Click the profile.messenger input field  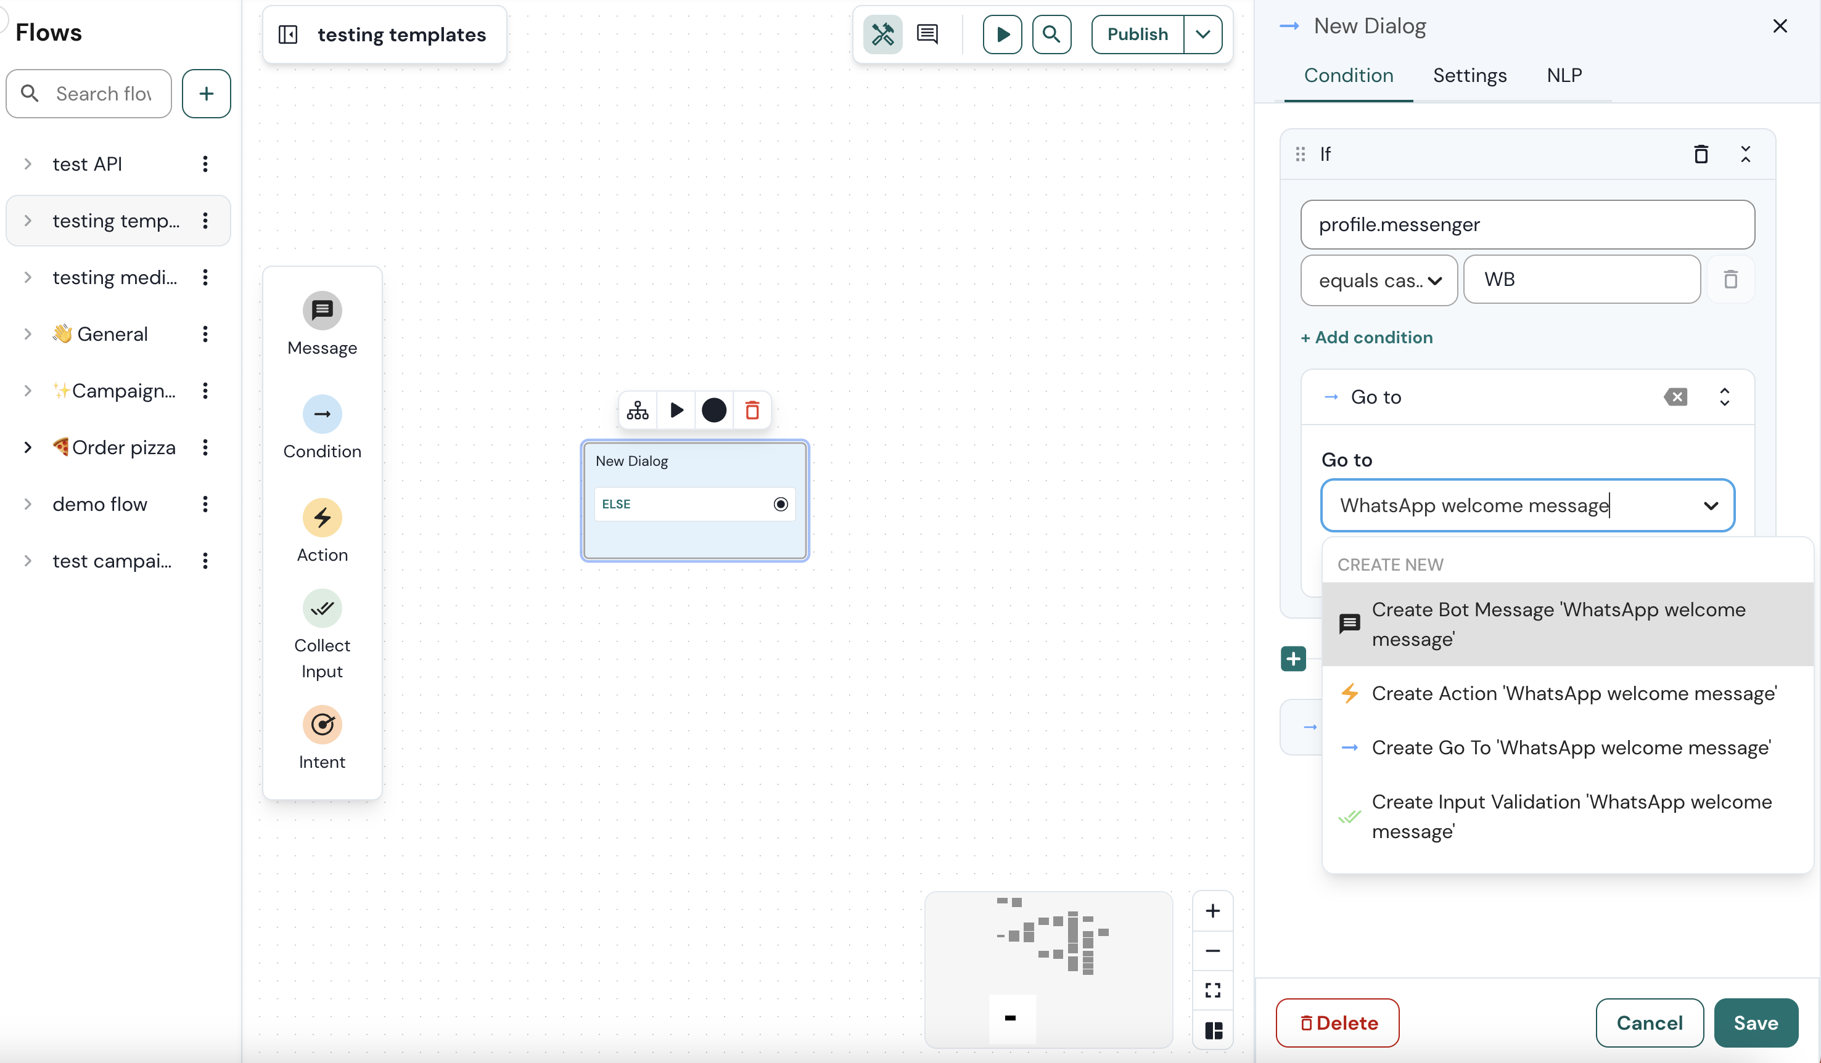[x=1527, y=224]
